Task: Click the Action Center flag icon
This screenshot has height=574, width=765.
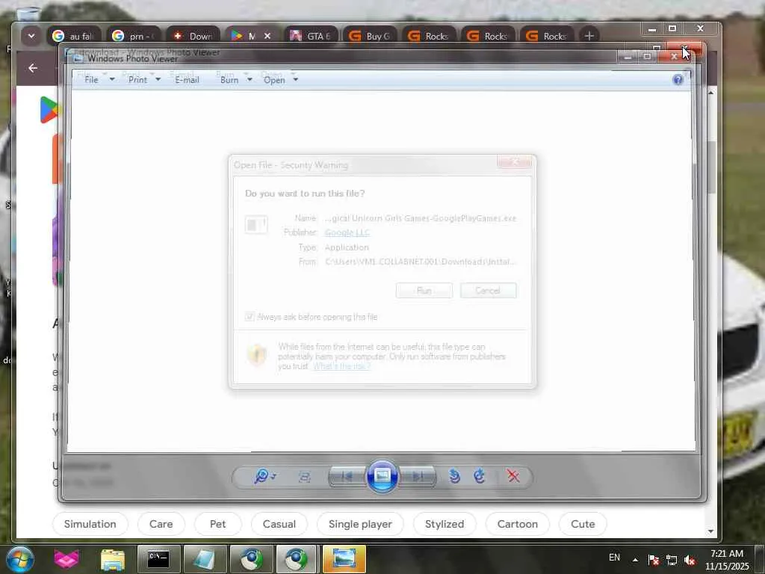Action: 654,560
